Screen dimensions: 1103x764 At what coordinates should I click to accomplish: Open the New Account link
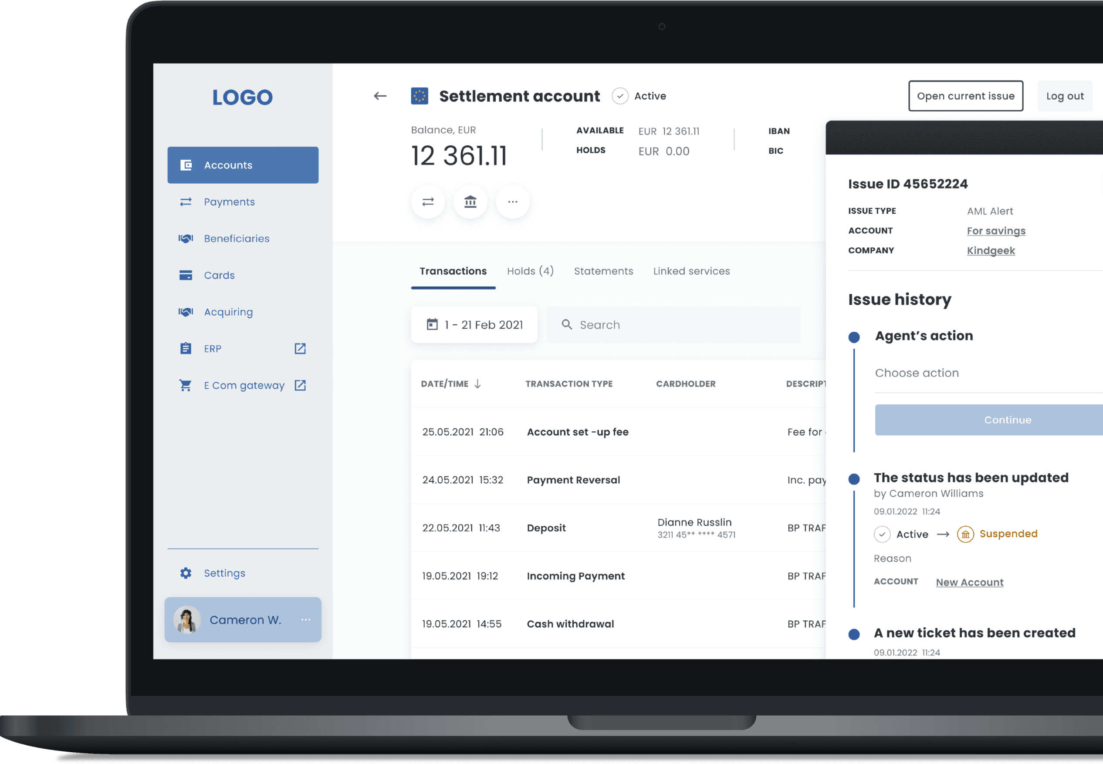tap(969, 582)
